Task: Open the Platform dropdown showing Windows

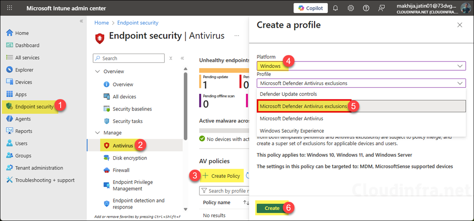Action: pos(361,66)
